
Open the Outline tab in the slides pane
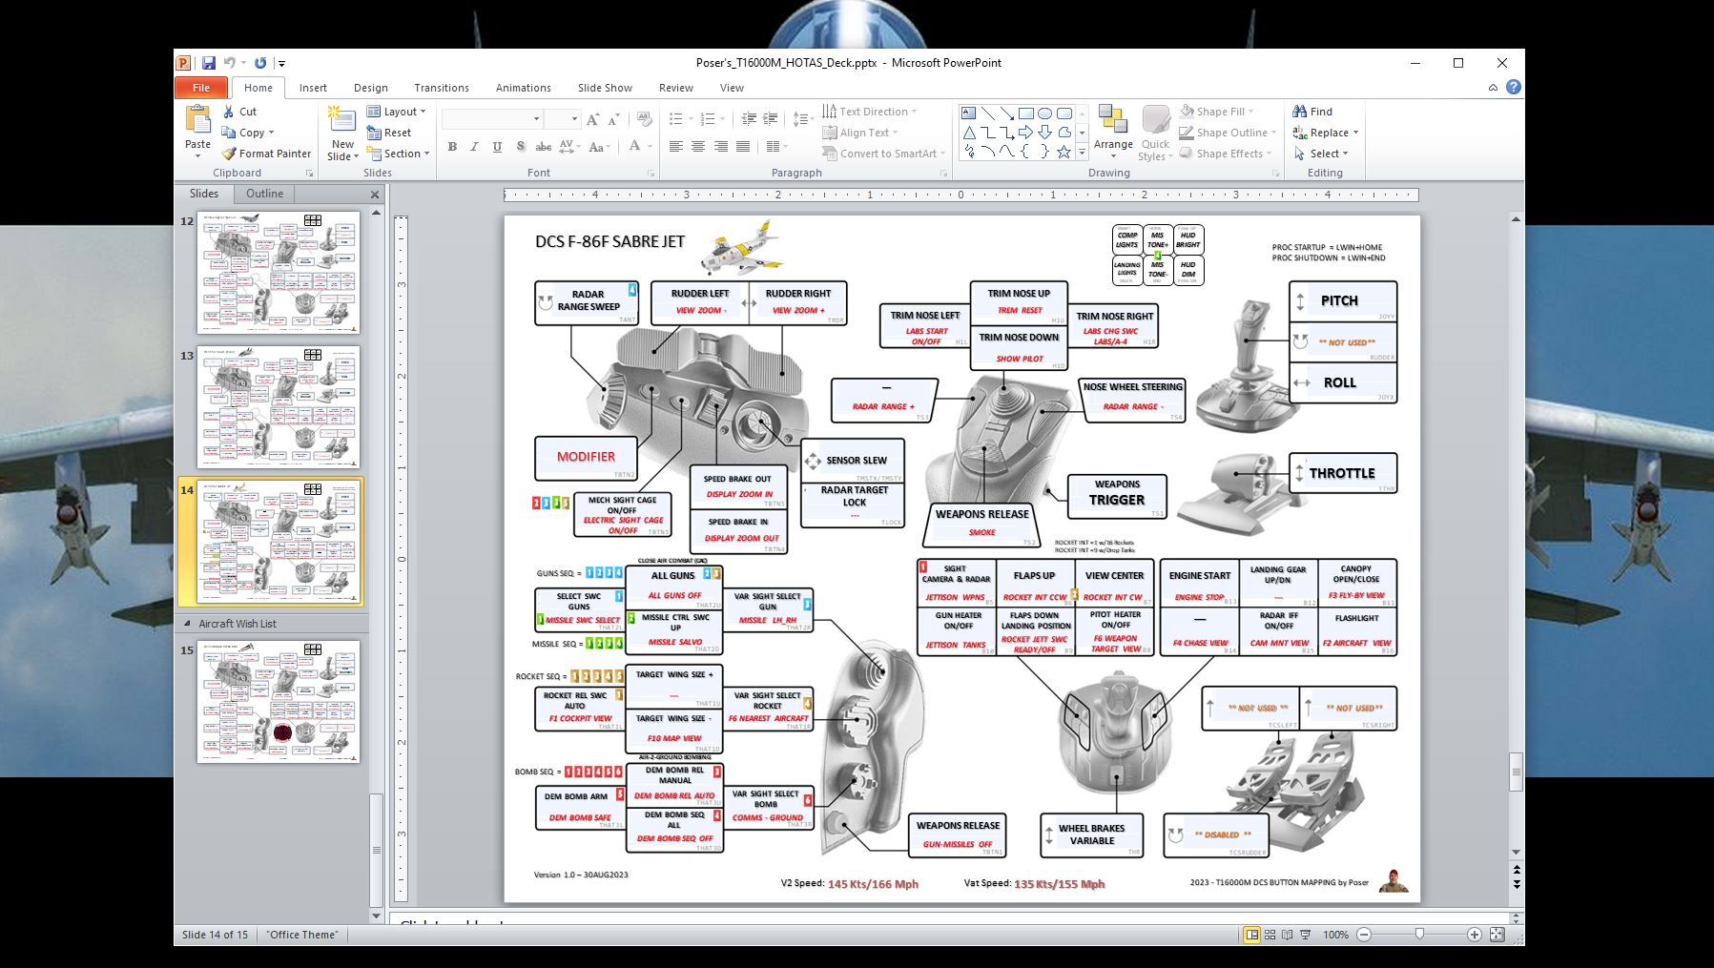point(264,194)
